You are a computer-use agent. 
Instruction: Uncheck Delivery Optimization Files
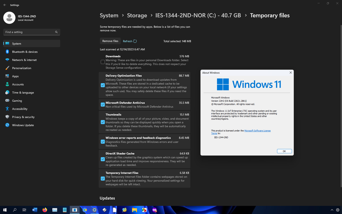click(103, 85)
